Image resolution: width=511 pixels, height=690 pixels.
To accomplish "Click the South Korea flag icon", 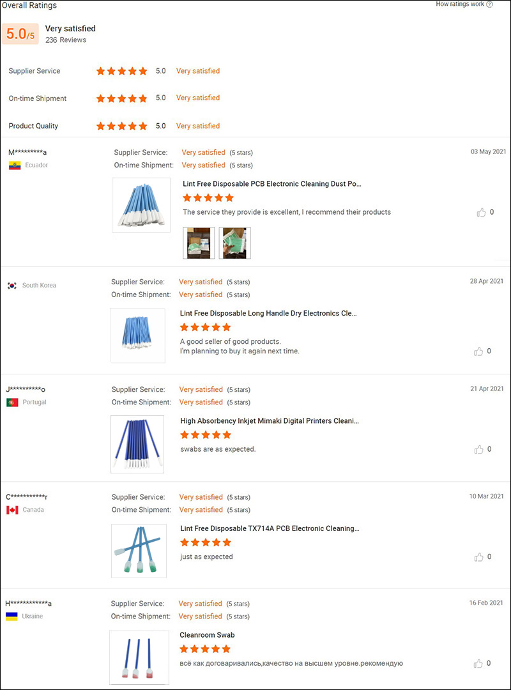I will click(11, 285).
